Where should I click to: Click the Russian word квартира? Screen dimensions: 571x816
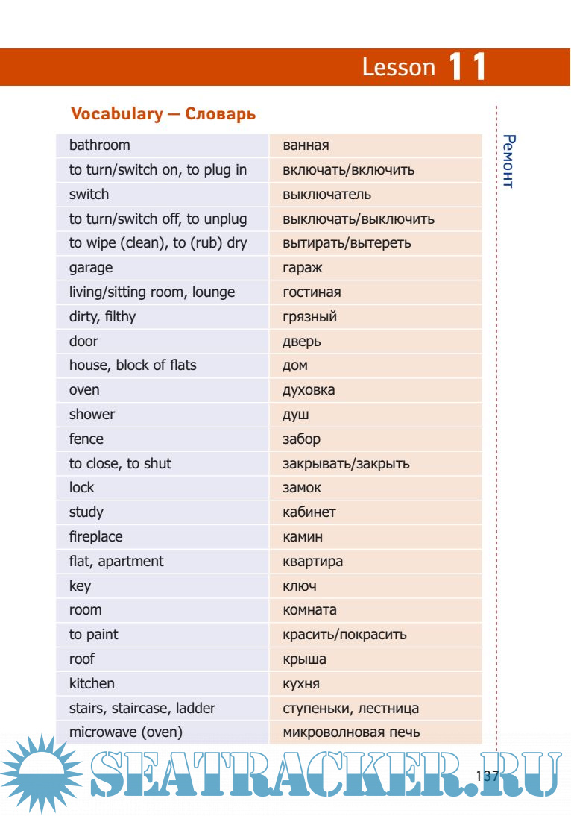point(312,562)
